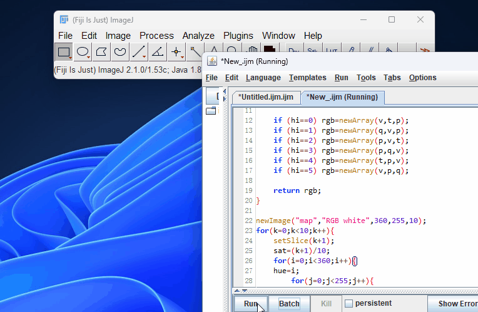Open script editor Run menu

point(342,78)
